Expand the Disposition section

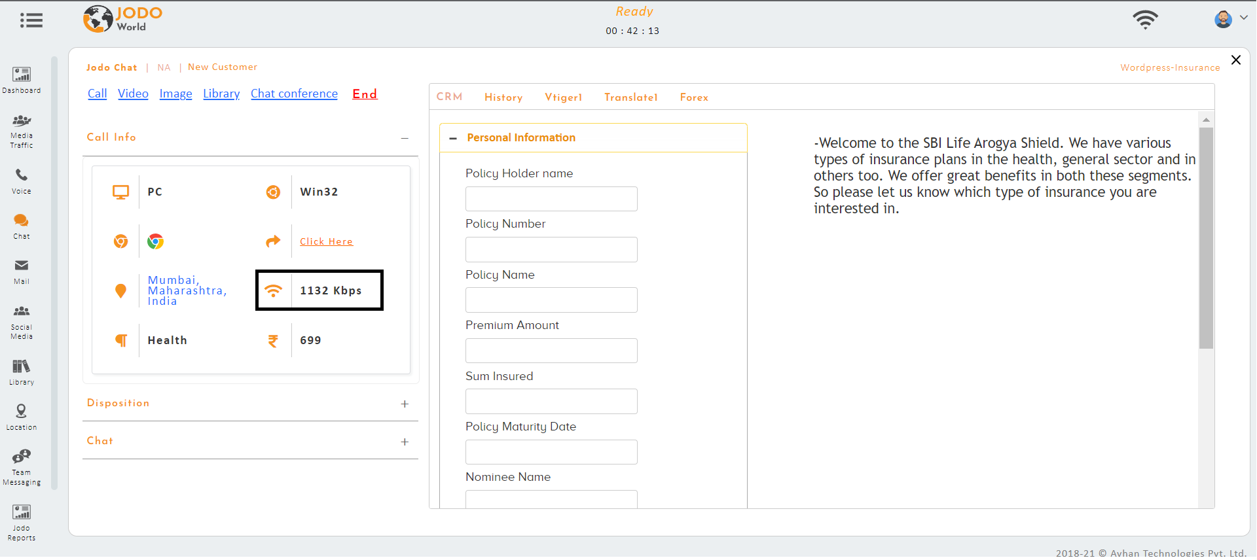click(x=405, y=404)
